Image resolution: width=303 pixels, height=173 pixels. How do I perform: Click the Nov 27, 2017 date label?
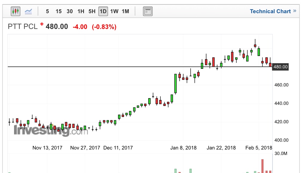click(85, 148)
